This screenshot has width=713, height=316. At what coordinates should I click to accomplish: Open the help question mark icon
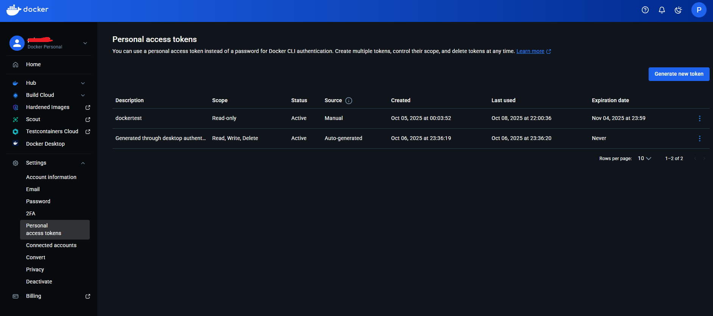645,10
